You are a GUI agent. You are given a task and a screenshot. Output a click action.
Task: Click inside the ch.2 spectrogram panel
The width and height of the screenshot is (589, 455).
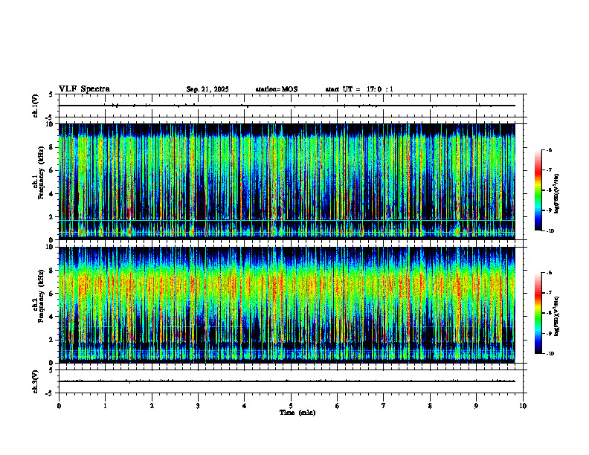(x=286, y=305)
